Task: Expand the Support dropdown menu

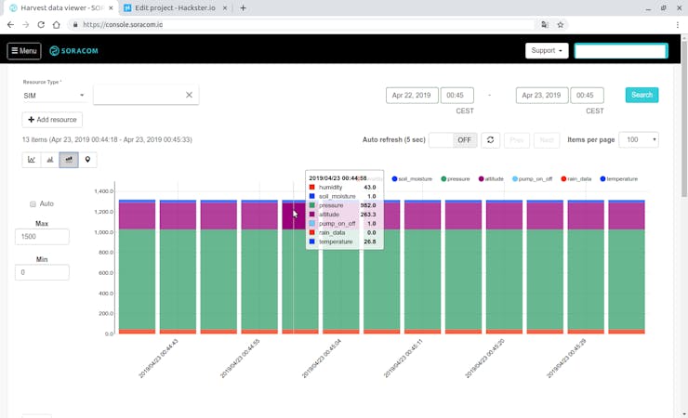Action: [547, 51]
